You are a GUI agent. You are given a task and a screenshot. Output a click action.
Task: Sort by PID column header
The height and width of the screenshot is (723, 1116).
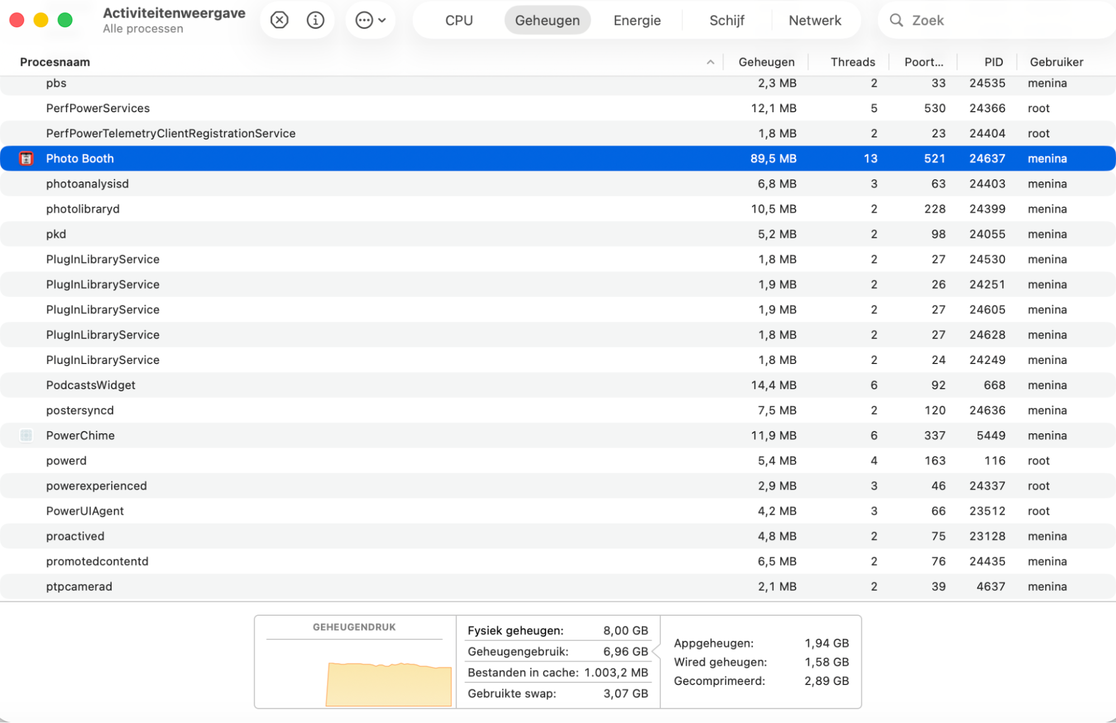[x=993, y=62]
